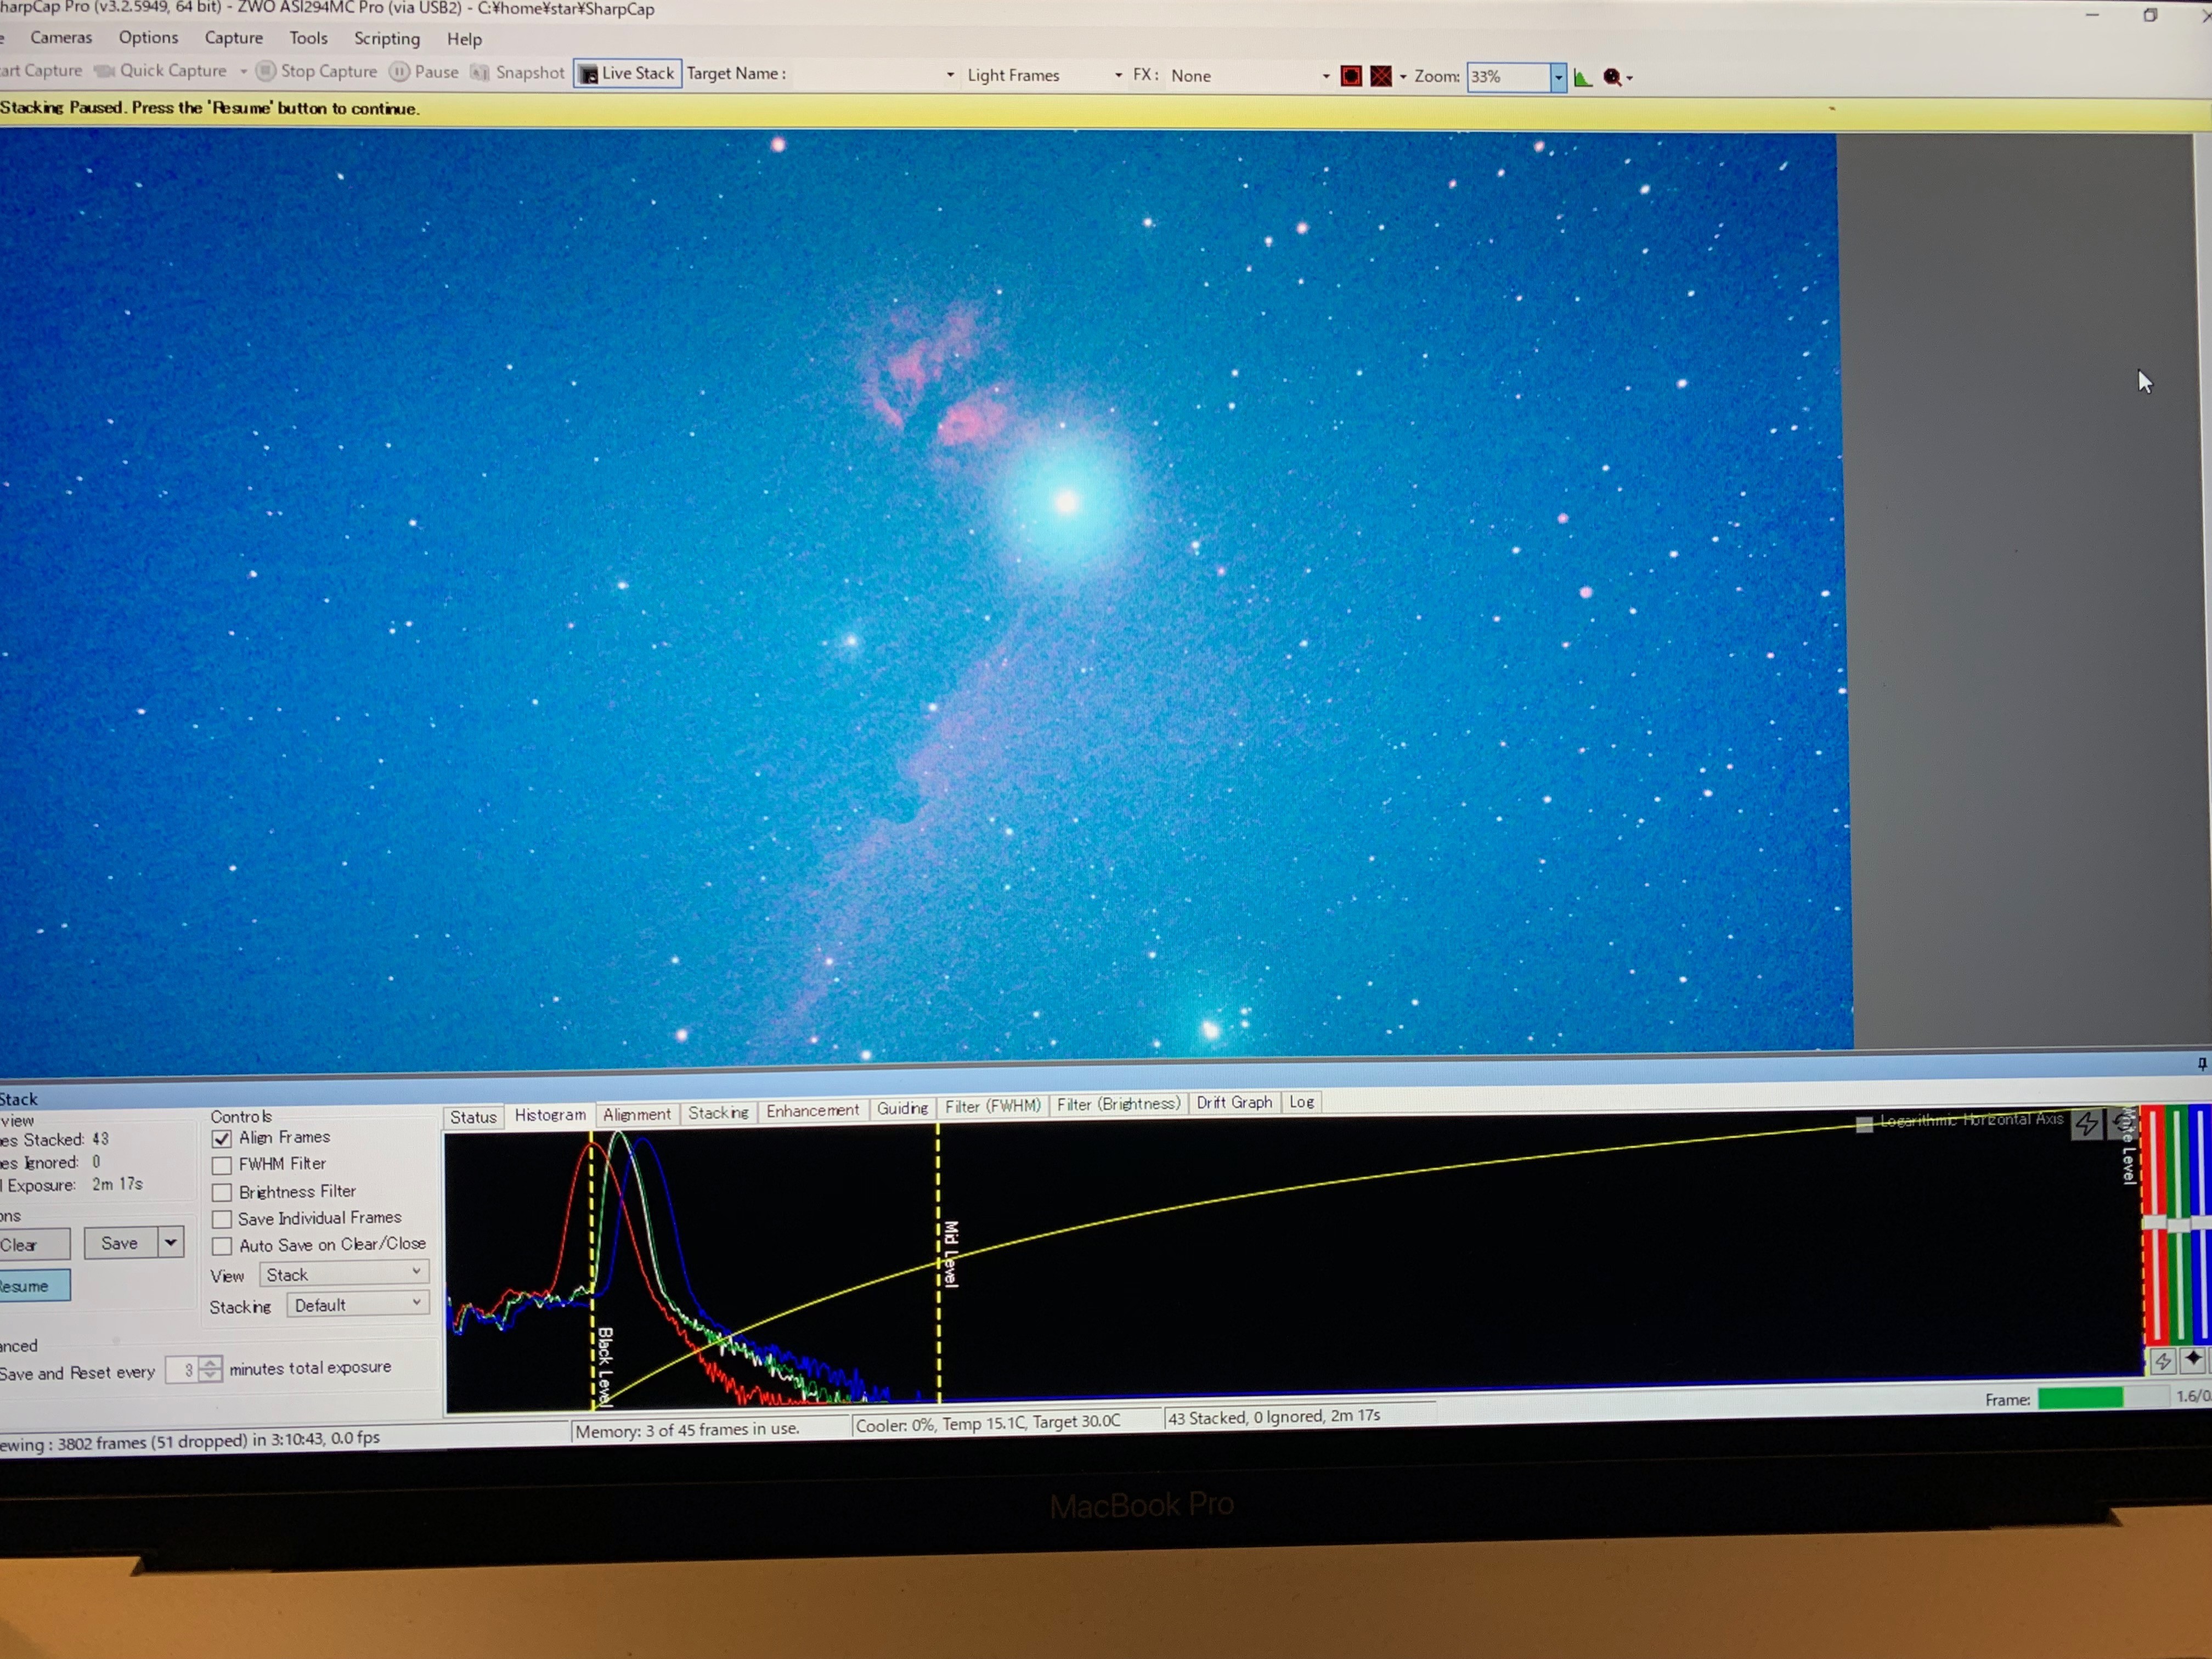Enable Save Individual Frames checkbox

point(222,1219)
